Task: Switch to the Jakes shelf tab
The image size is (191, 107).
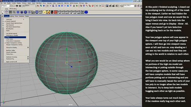Action: click(x=7, y=9)
